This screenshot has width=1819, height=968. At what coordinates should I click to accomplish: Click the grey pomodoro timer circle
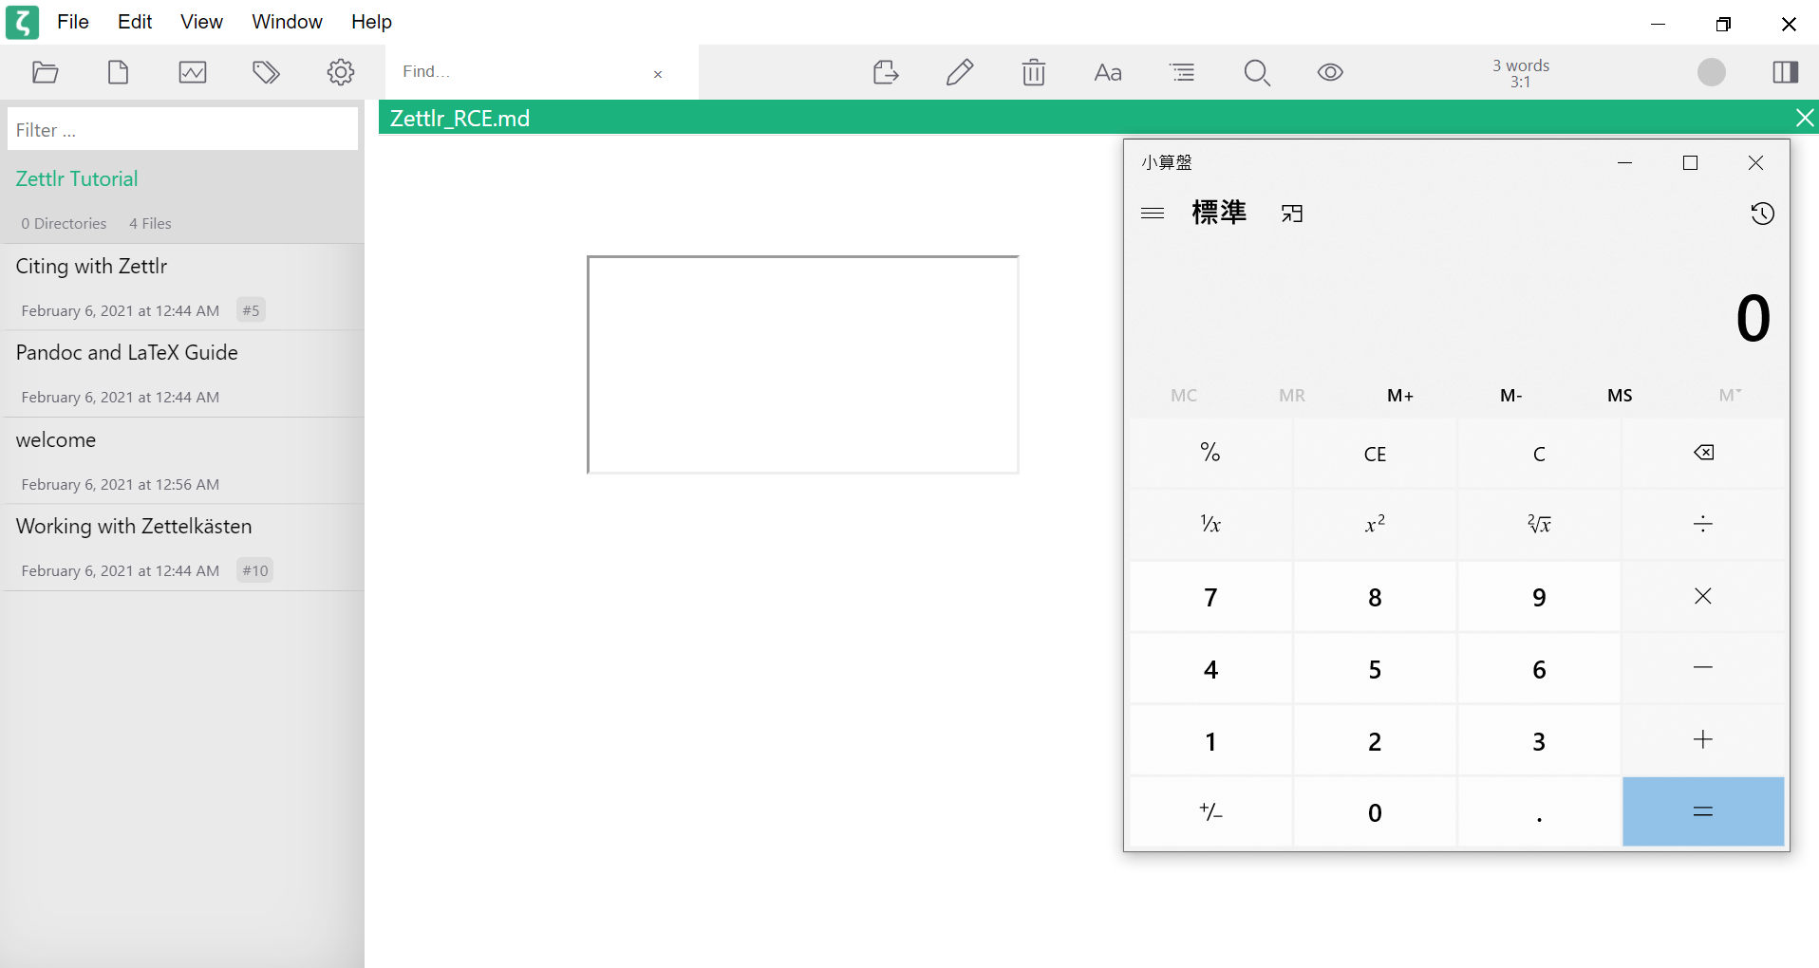(1712, 72)
